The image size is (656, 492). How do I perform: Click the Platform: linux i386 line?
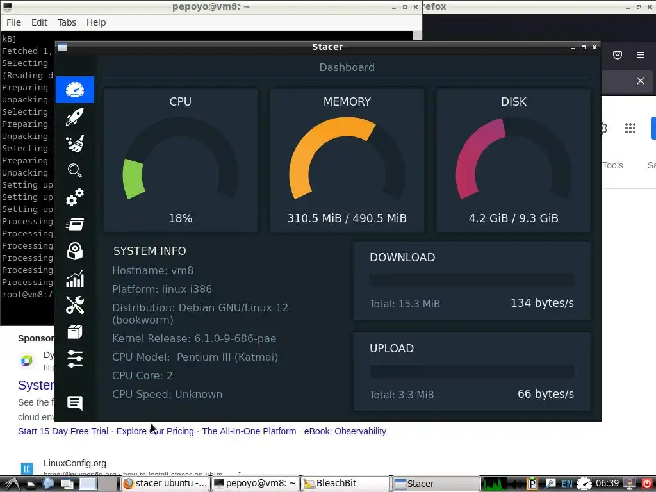[162, 289]
